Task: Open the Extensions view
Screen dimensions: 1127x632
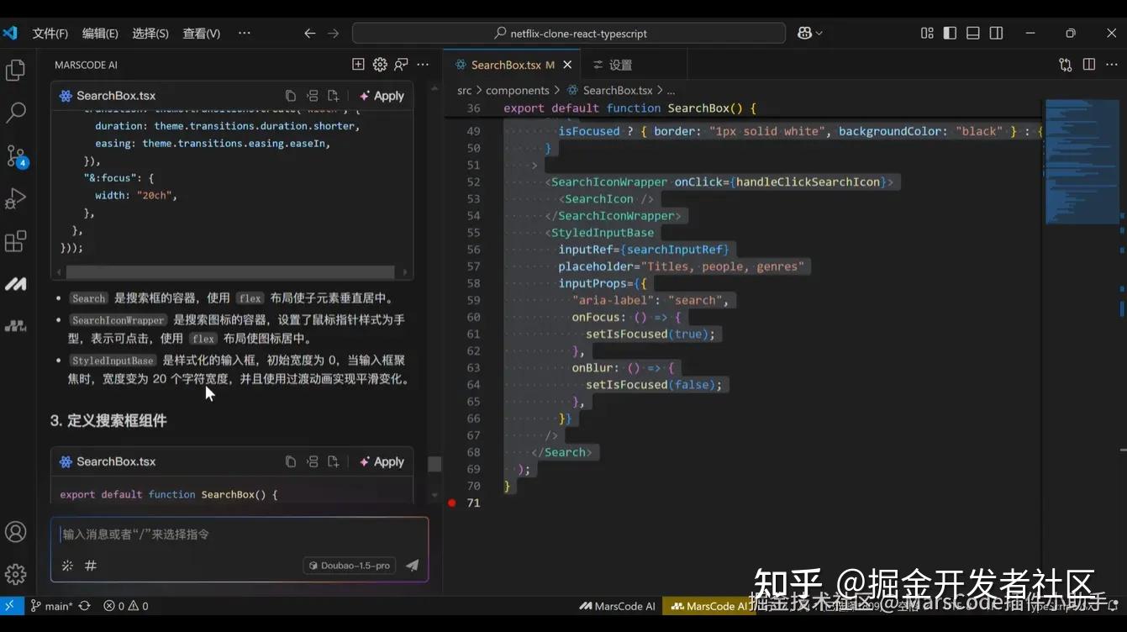Action: point(15,242)
